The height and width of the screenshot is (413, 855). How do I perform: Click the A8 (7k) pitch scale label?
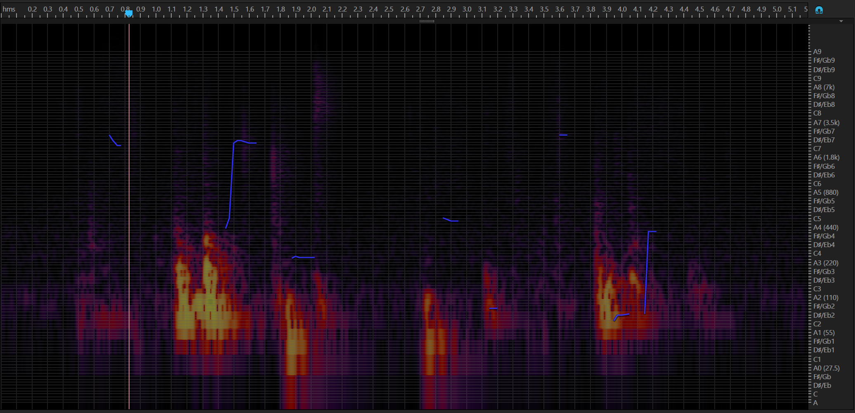click(x=824, y=87)
